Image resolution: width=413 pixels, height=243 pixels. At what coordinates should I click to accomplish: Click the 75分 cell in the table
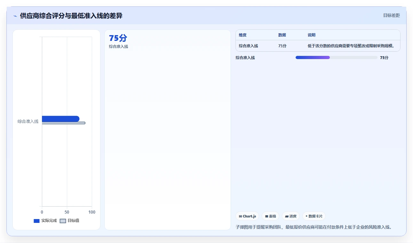point(282,46)
